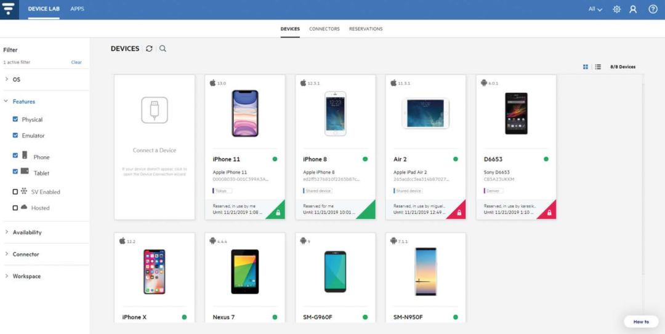
Task: Select the DEVICES sub-tab
Action: tap(290, 29)
